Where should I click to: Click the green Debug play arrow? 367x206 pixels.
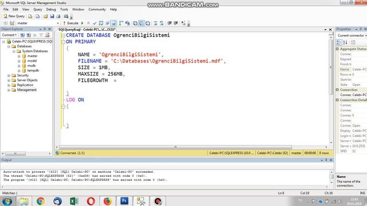pyautogui.click(x=82, y=23)
